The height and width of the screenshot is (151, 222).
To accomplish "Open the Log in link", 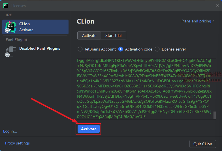I will 10,131.
